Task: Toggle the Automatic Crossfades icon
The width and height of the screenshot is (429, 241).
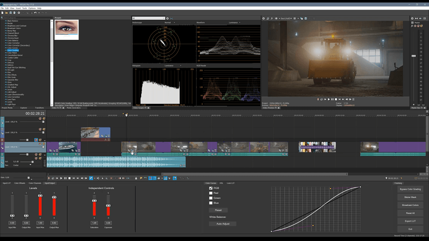Action: point(154,178)
